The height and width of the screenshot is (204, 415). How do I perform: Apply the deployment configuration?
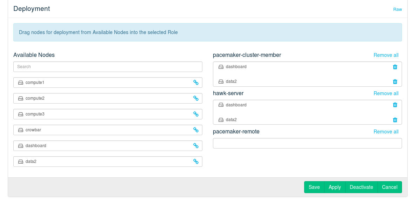(335, 187)
